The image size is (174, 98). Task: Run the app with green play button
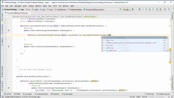(x=133, y=9)
